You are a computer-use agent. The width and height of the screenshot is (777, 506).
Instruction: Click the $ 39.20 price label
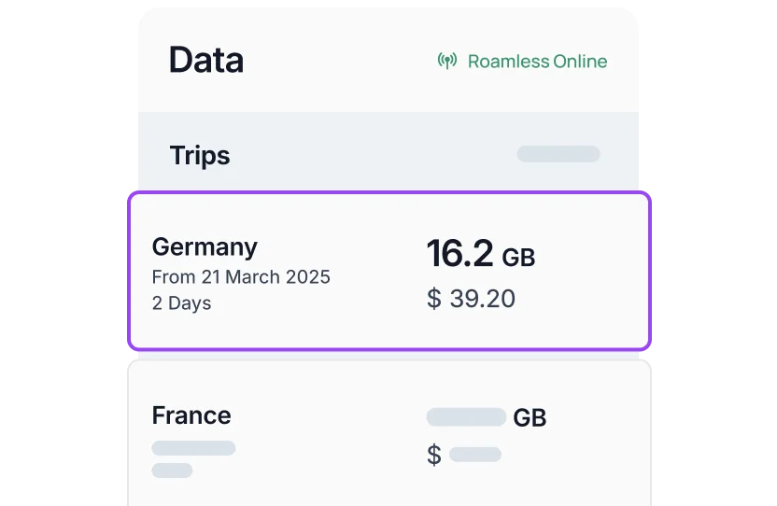click(471, 299)
